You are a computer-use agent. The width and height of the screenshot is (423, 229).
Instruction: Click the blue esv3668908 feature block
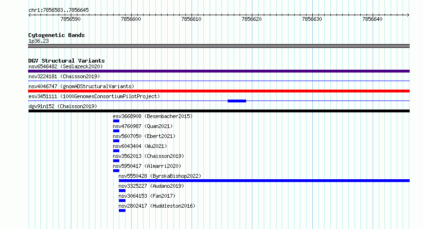click(116, 121)
